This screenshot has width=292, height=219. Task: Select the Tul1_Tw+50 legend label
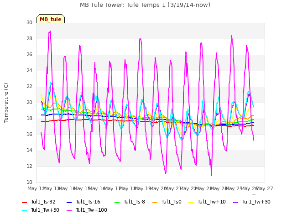pos(45,210)
